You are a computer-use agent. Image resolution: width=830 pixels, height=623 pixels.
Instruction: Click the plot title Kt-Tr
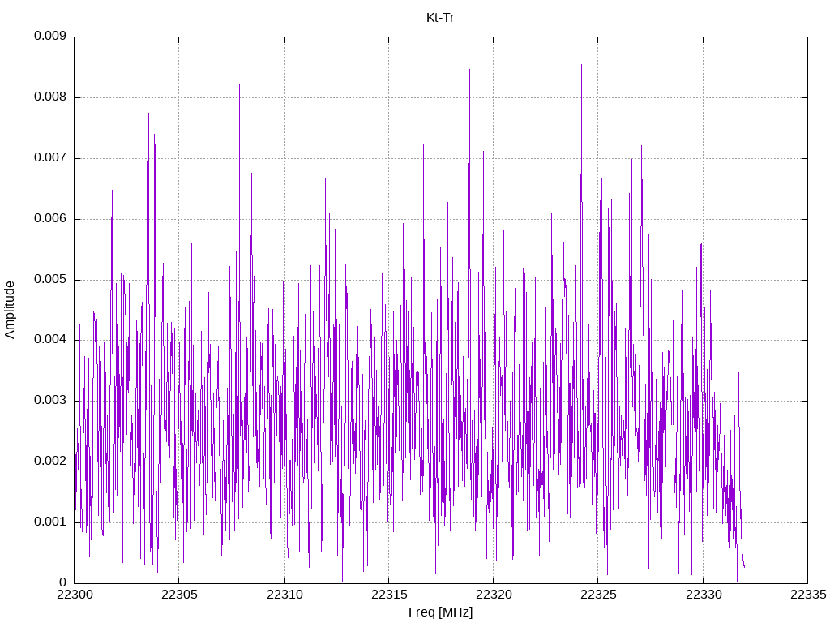tap(440, 18)
